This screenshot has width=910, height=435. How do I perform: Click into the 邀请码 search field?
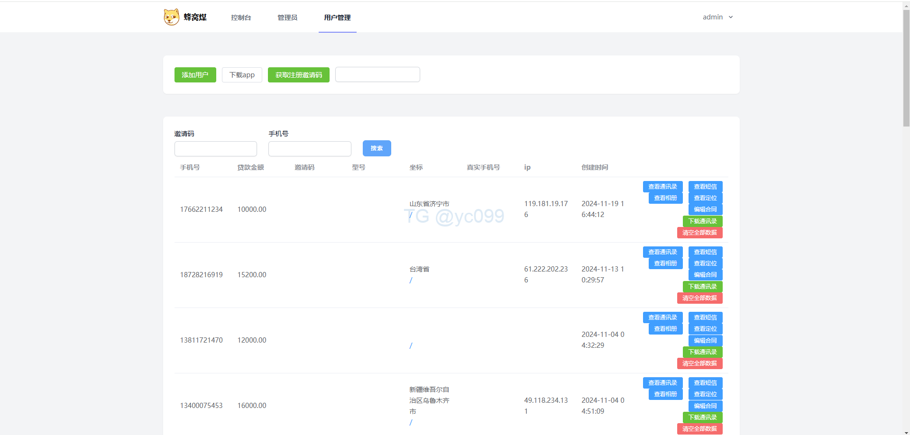(x=216, y=149)
